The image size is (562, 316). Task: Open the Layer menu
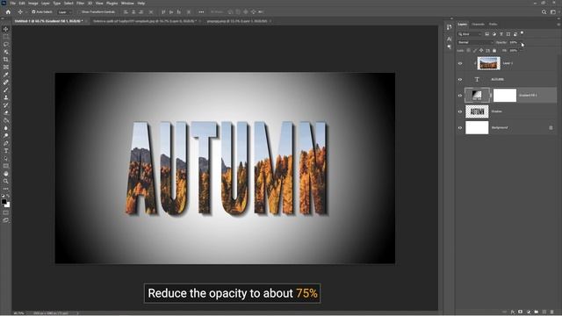point(46,4)
